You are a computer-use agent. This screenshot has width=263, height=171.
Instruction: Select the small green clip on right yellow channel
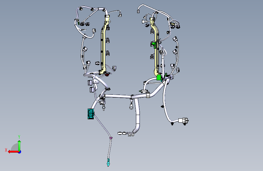154,45
